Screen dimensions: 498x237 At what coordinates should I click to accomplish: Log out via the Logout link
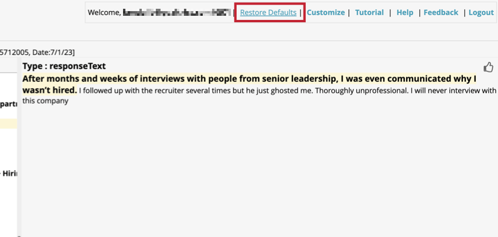[x=481, y=12]
